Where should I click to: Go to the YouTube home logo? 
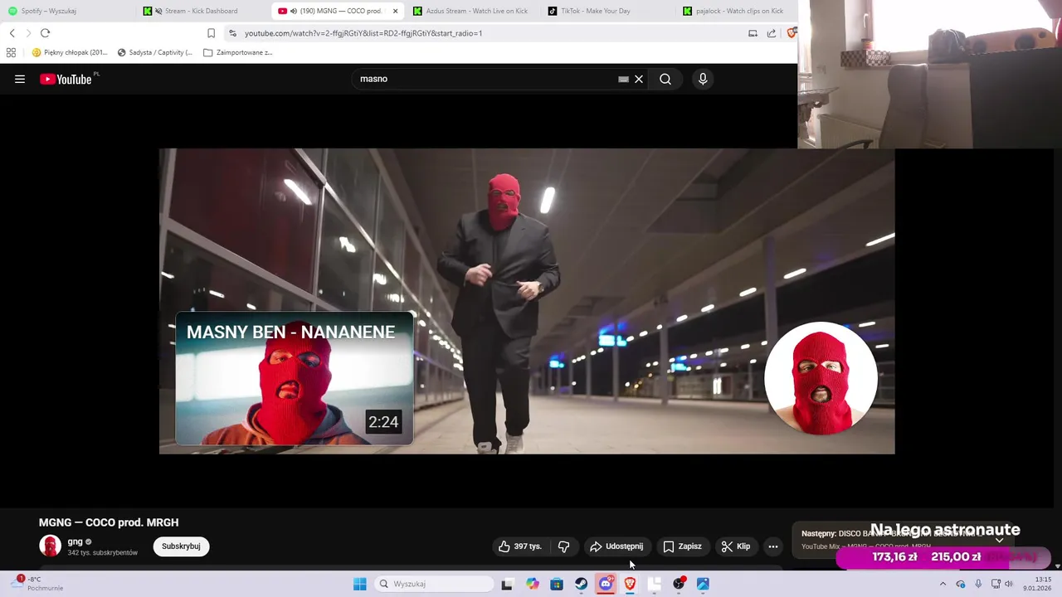[66, 80]
